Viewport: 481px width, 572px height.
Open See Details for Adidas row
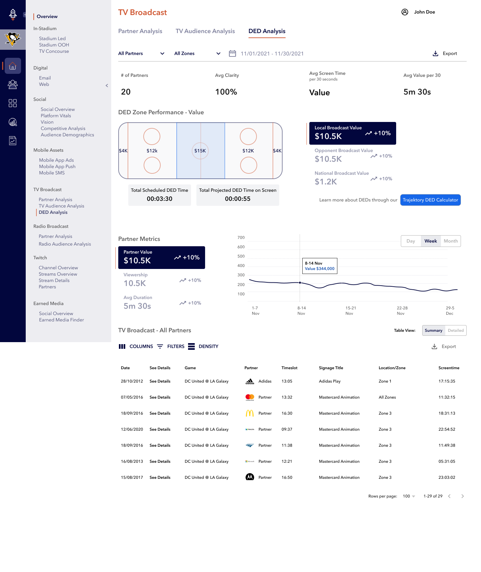point(160,381)
